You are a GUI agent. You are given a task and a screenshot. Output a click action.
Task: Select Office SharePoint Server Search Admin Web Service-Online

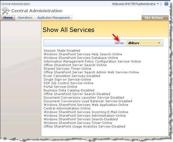click(91, 72)
